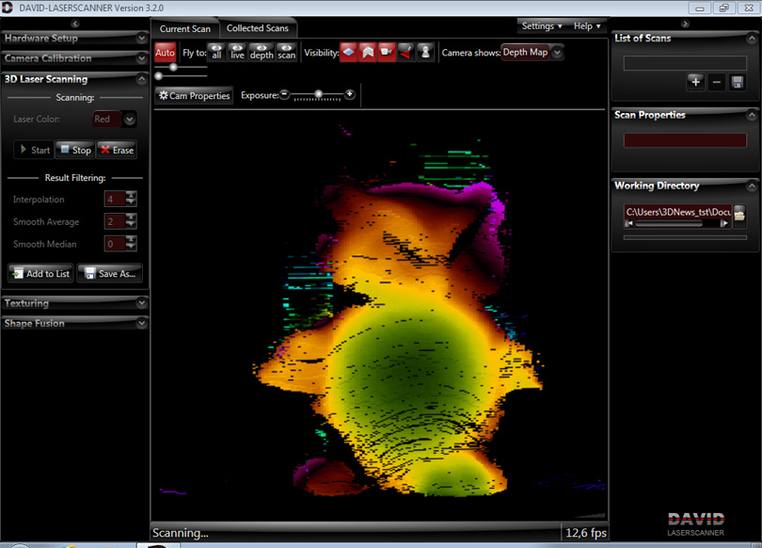The image size is (762, 548).
Task: Click the minus icon in List of Scans
Action: 717,83
